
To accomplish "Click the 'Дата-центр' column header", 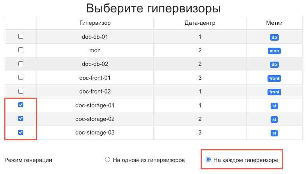I will click(x=200, y=22).
